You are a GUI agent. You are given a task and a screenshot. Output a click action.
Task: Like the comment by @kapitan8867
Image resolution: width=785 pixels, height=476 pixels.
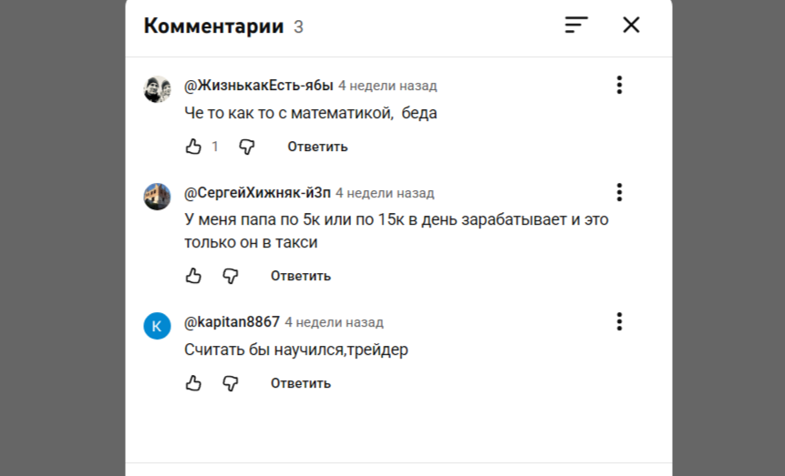click(x=193, y=383)
